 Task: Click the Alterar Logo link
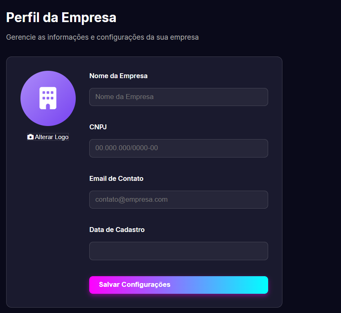51,137
